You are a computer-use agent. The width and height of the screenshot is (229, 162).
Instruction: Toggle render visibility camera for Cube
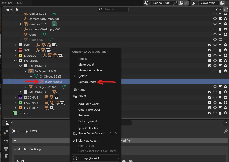[x=225, y=34]
